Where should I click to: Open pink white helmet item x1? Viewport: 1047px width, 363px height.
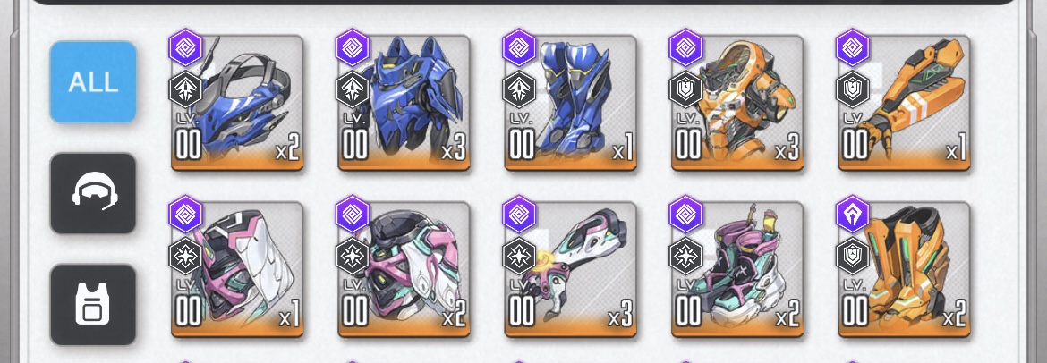[x=237, y=270]
